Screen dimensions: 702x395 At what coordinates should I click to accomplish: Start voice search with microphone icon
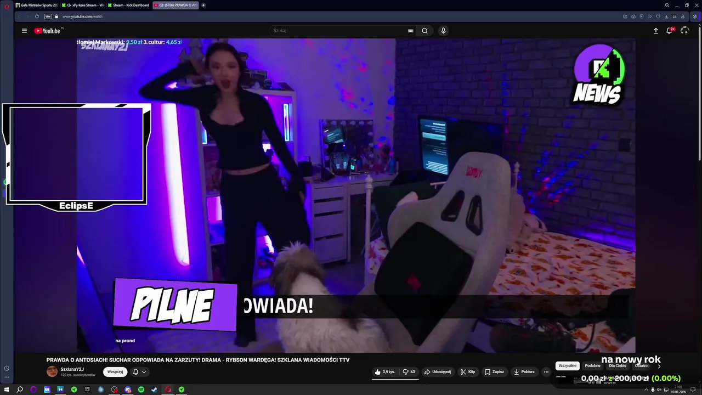(x=443, y=31)
